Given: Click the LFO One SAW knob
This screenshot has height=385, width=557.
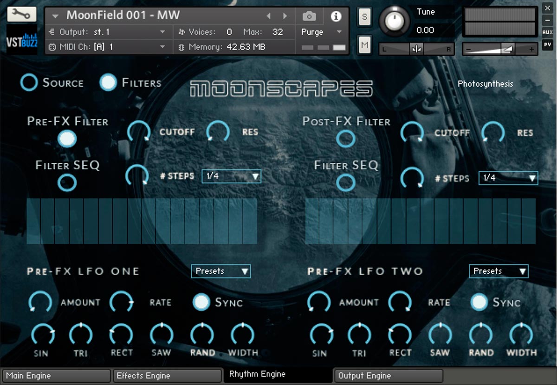Looking at the screenshot, I should pyautogui.click(x=162, y=335).
